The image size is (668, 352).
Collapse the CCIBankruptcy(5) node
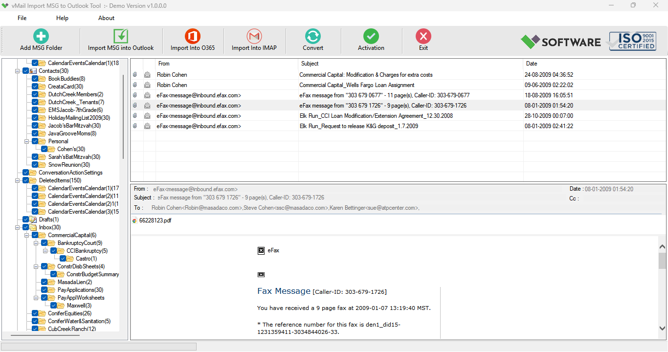(45, 251)
